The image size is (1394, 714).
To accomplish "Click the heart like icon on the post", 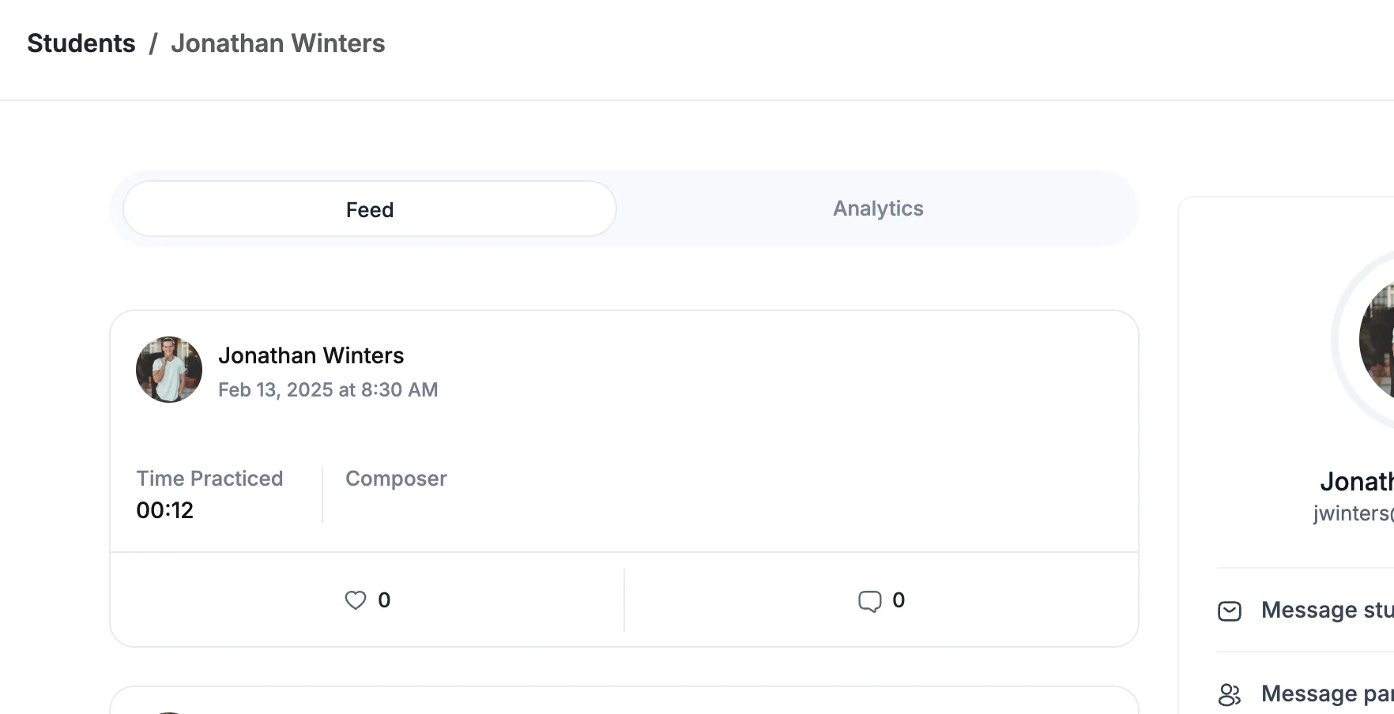I will pyautogui.click(x=356, y=600).
